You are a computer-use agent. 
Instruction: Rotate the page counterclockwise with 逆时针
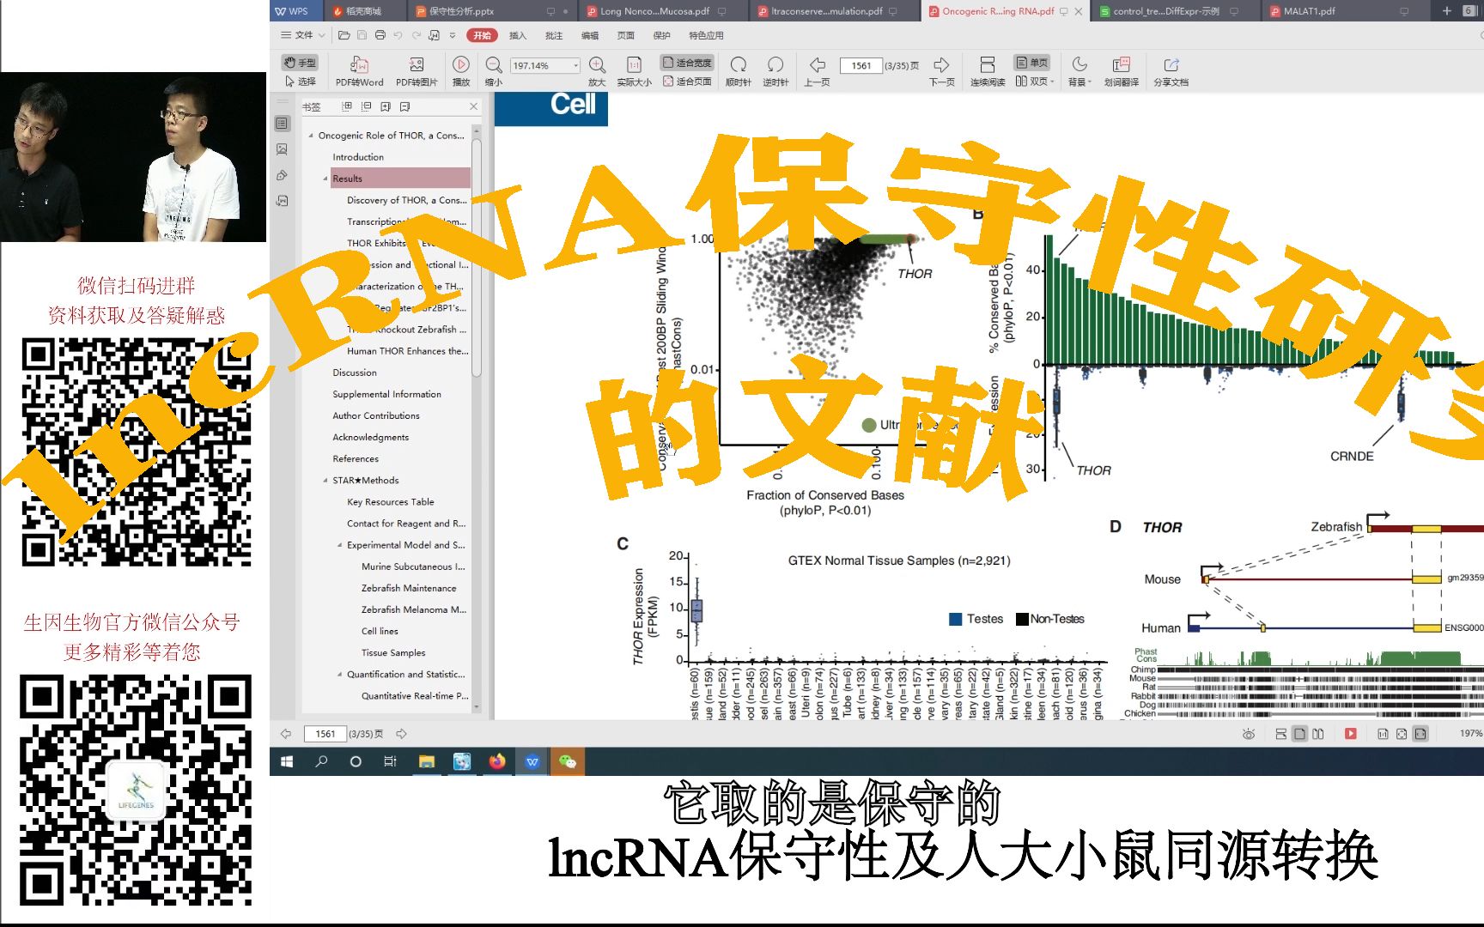[x=775, y=72]
